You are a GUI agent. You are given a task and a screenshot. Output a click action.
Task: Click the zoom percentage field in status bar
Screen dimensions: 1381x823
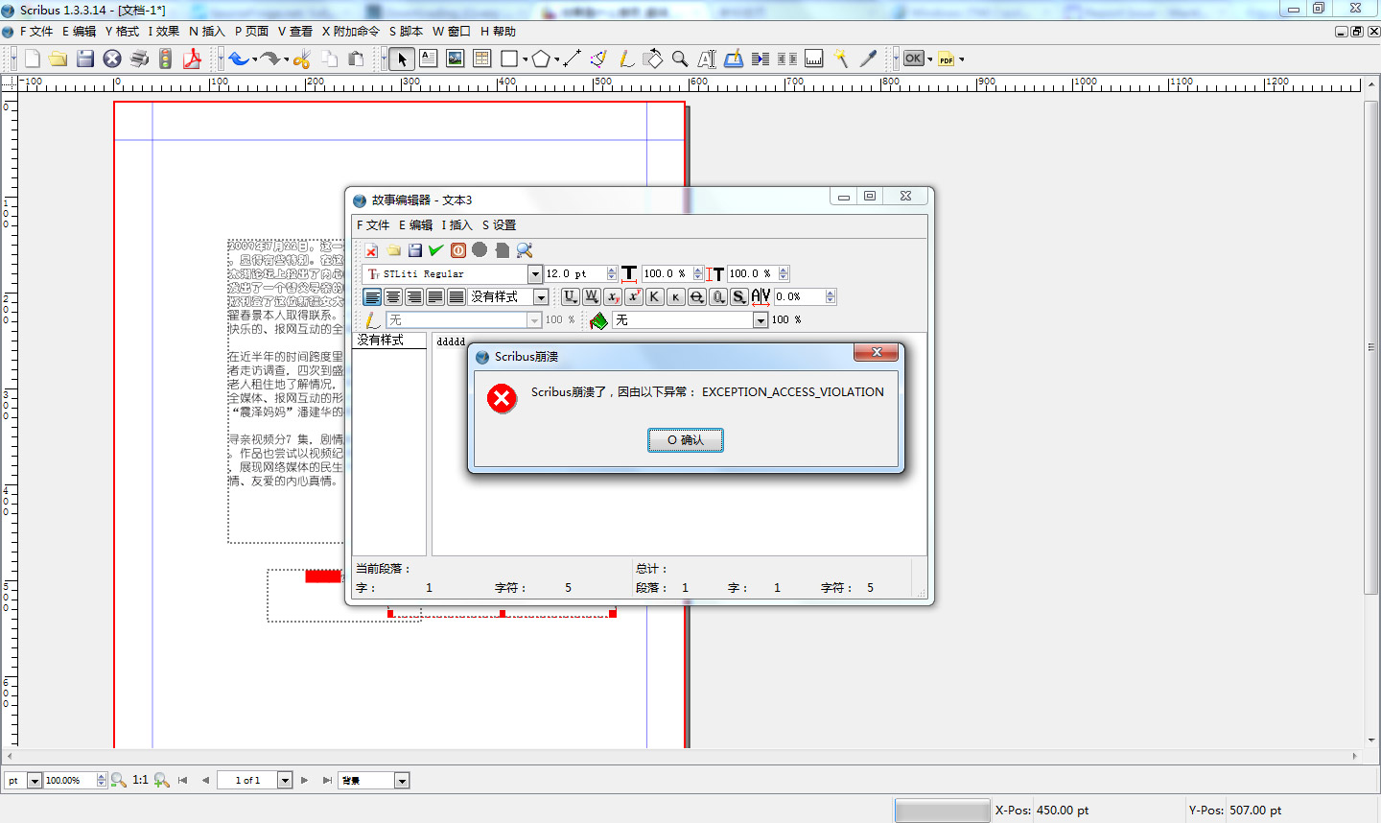point(69,781)
